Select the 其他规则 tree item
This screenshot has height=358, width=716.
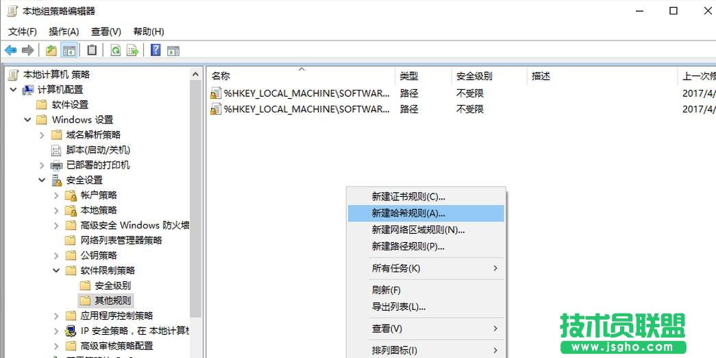tap(112, 300)
